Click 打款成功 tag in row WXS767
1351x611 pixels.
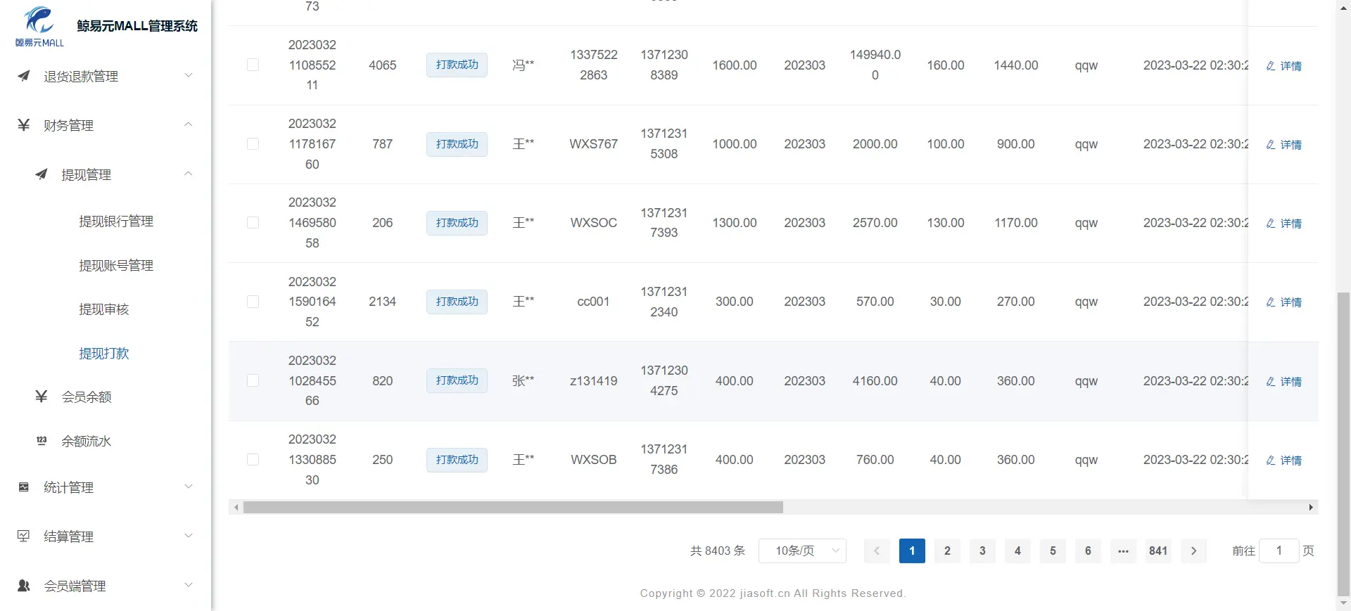[x=457, y=144]
